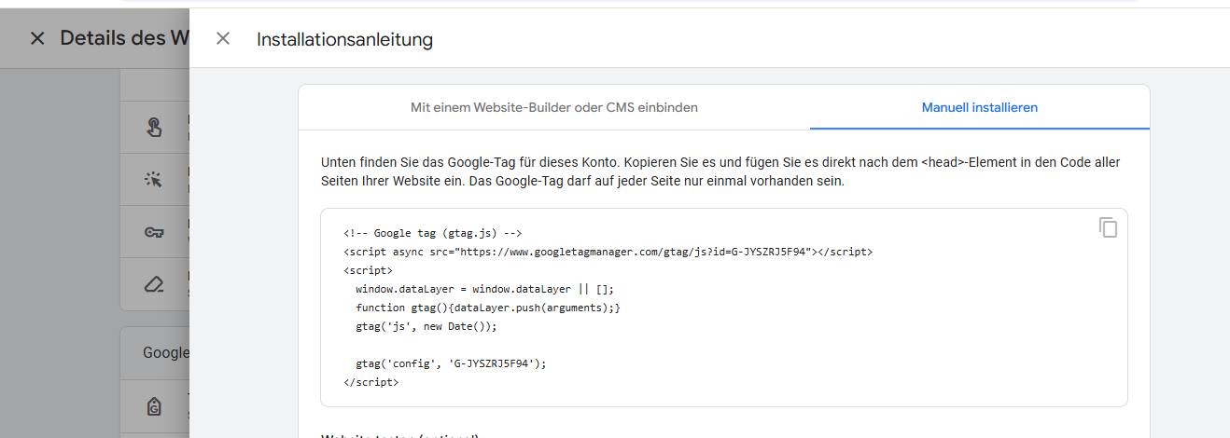Click the Google section label in background panel
This screenshot has height=438, width=1230.
click(x=165, y=352)
